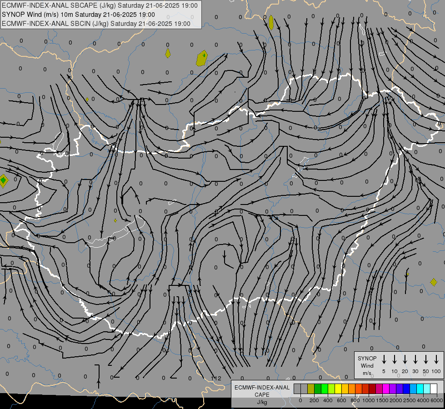Image resolution: width=445 pixels, height=409 pixels.
Task: Click the J/kg unit in CAPE legend
Action: (262, 402)
